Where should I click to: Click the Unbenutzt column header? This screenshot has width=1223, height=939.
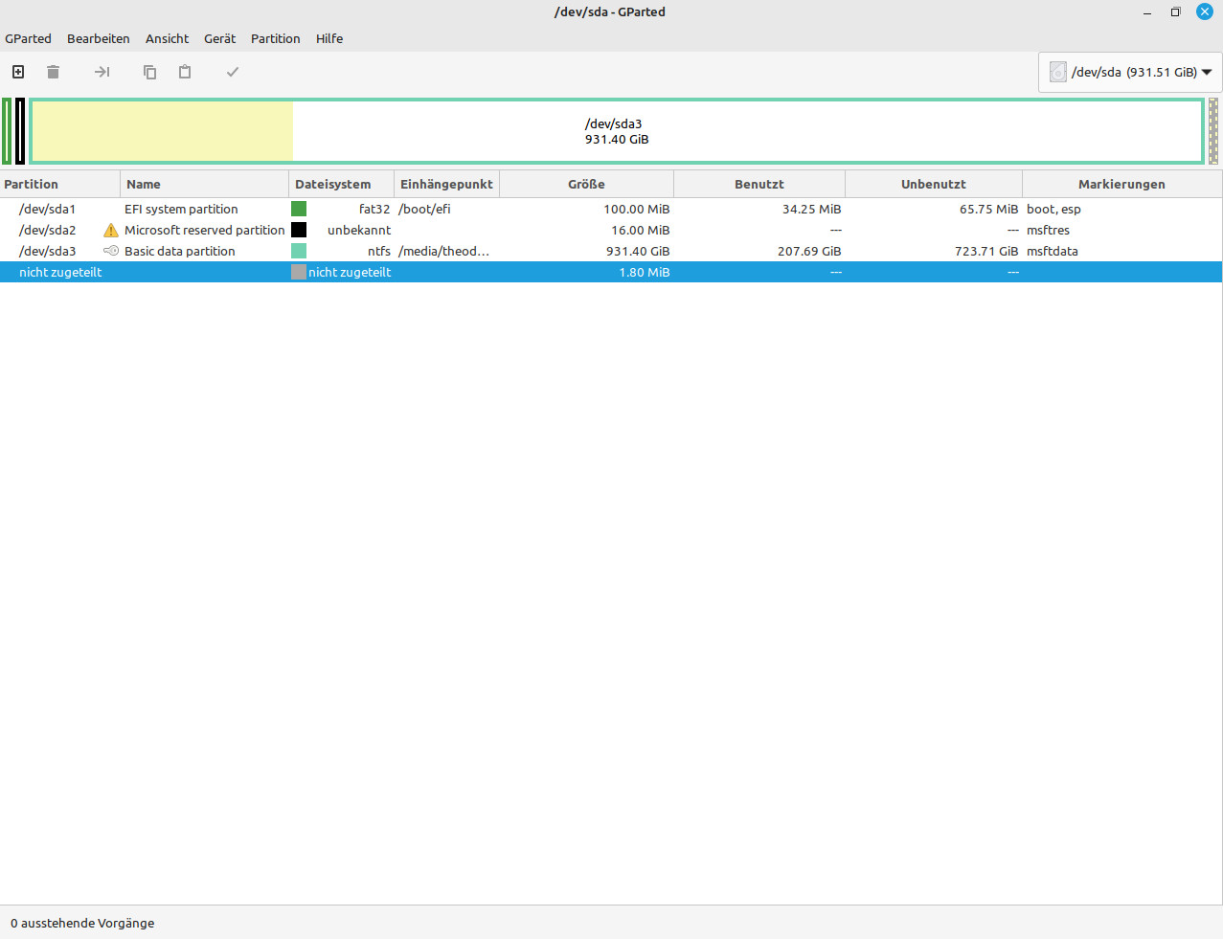pyautogui.click(x=934, y=184)
